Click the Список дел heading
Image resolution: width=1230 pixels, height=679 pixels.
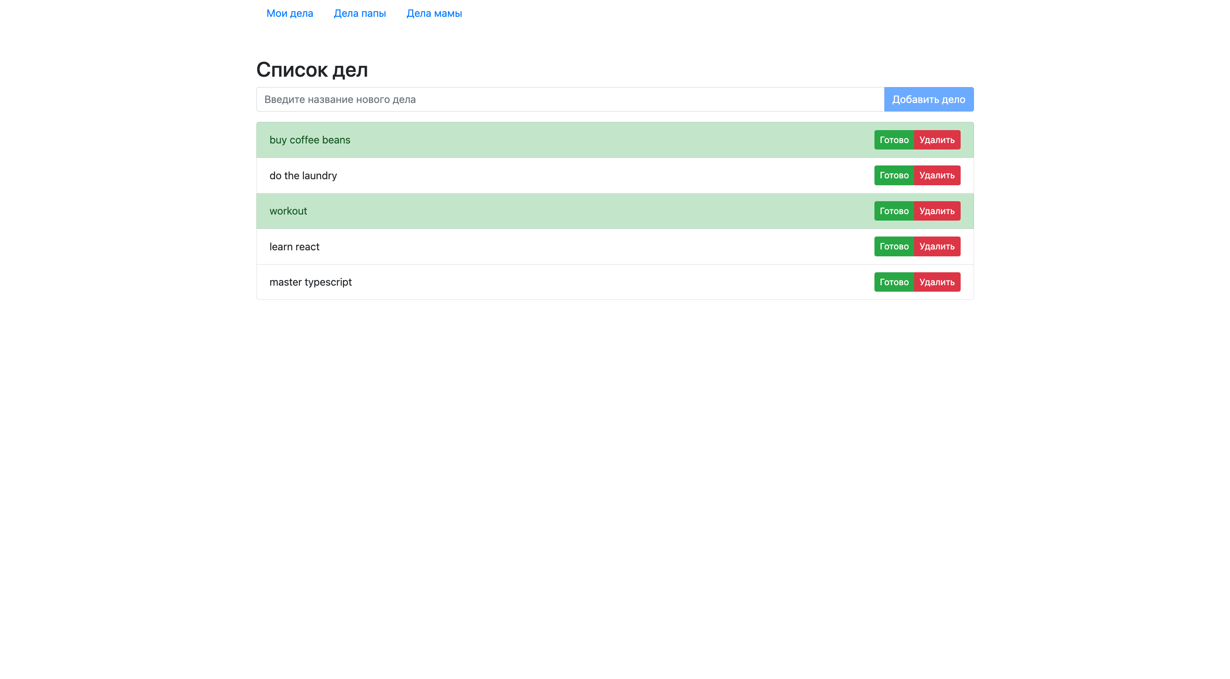tap(312, 70)
